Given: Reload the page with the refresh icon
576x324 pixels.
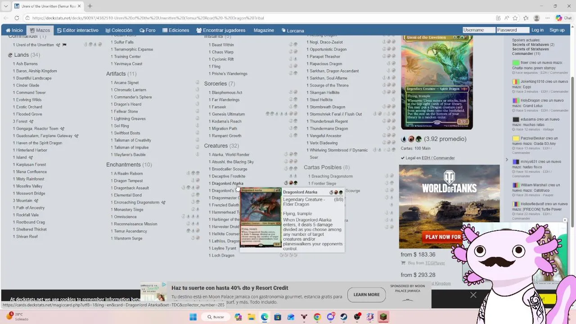Looking at the screenshot, I should click(x=17, y=18).
